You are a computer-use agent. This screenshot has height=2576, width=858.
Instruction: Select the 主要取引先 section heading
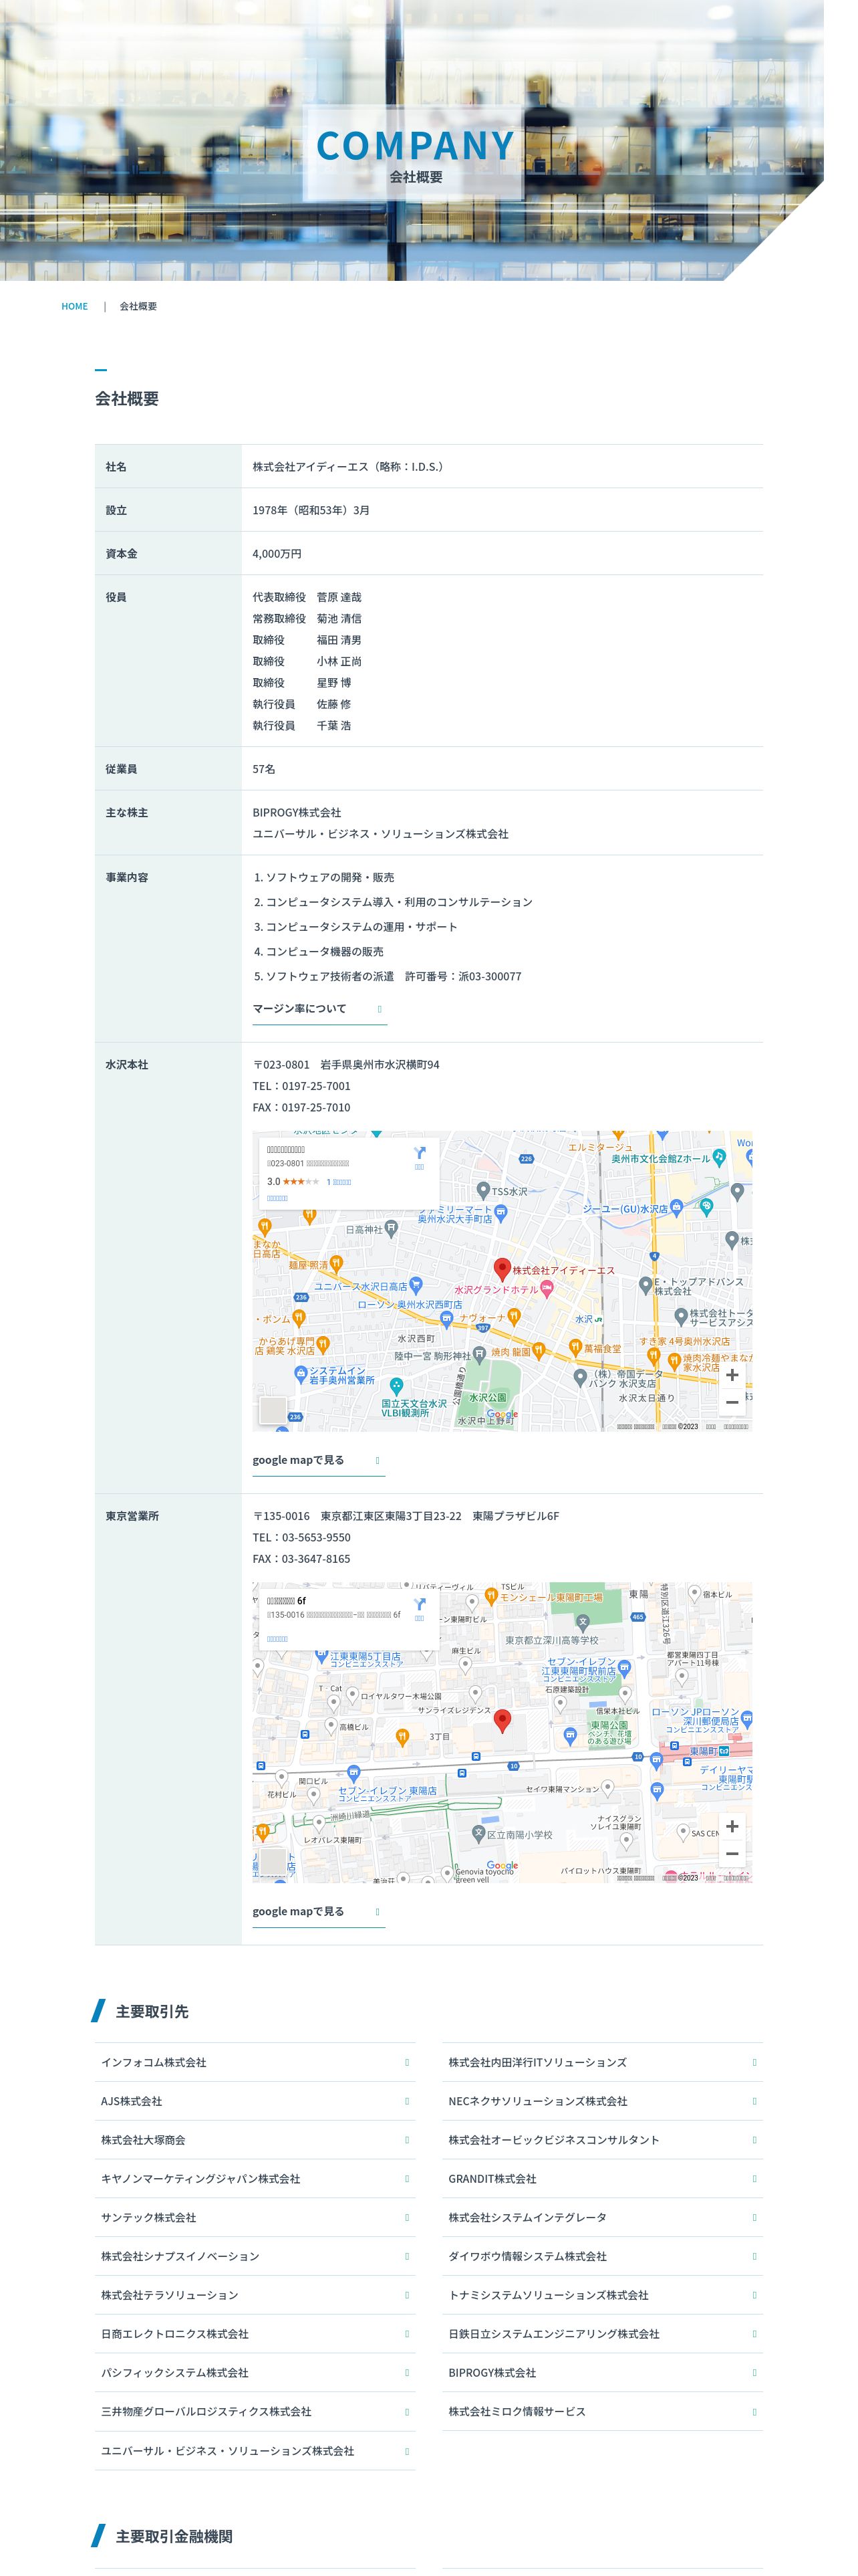point(152,2011)
